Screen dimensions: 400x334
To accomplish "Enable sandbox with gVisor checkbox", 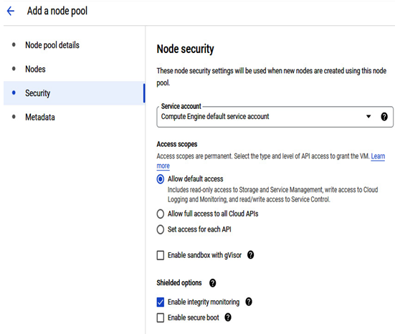I will (x=160, y=255).
